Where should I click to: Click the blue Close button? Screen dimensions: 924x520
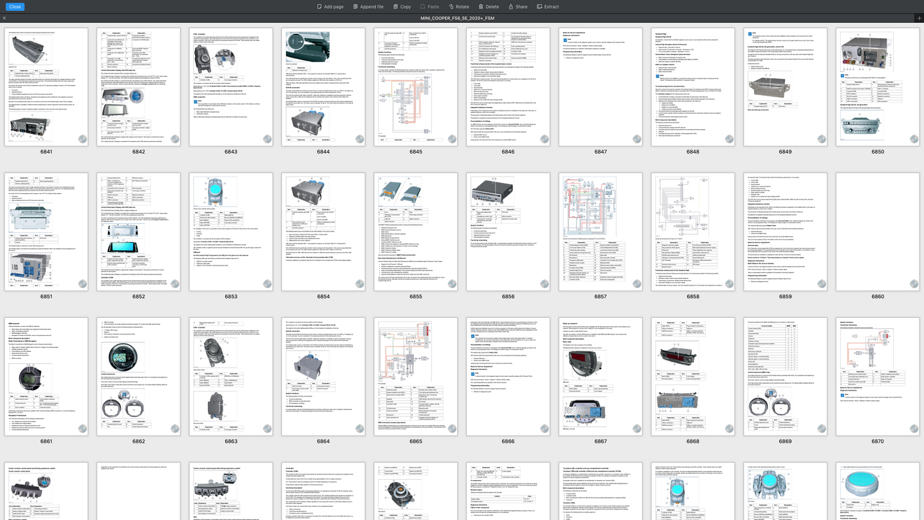pos(15,6)
